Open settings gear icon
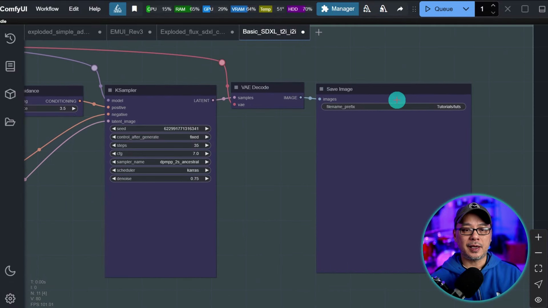The width and height of the screenshot is (548, 308). click(10, 299)
